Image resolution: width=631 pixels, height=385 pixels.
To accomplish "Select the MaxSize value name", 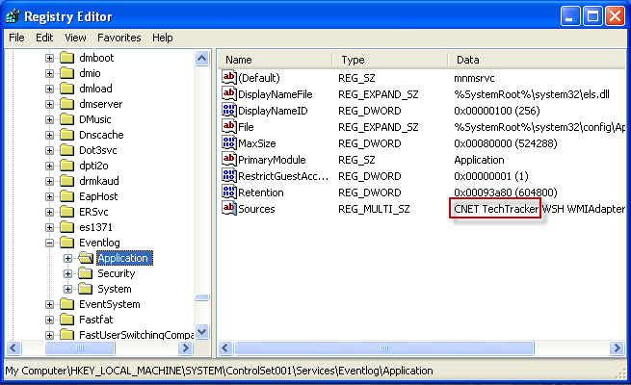I will pos(257,143).
